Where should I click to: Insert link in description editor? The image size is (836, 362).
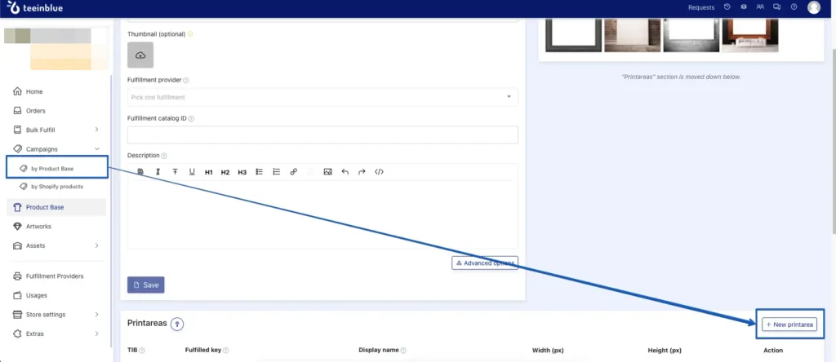293,172
